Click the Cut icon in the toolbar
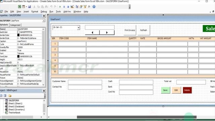This screenshot has height=121, width=215. (x=34, y=7)
